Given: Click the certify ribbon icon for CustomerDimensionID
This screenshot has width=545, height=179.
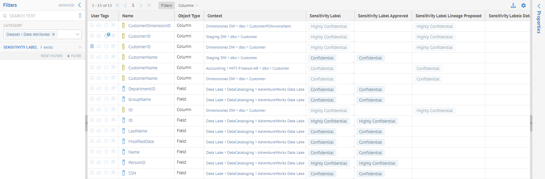Looking at the screenshot, I should [x=92, y=25].
